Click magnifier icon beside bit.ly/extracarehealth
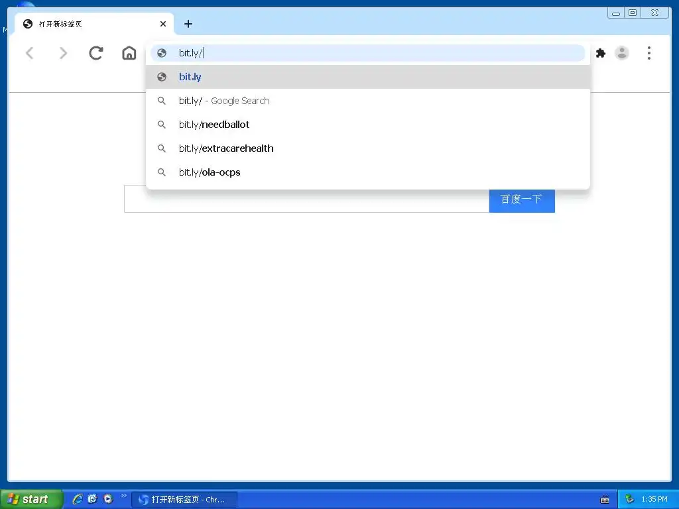 coord(162,148)
